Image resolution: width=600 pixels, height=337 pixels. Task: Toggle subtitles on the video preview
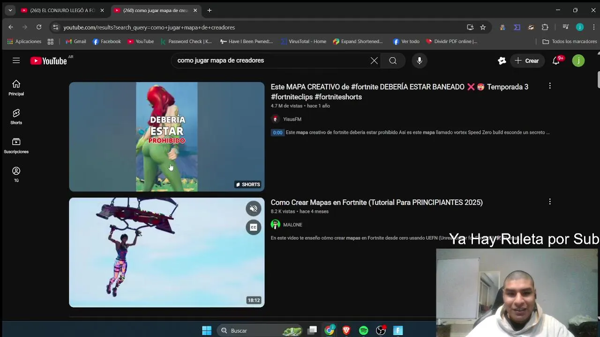coord(253,227)
